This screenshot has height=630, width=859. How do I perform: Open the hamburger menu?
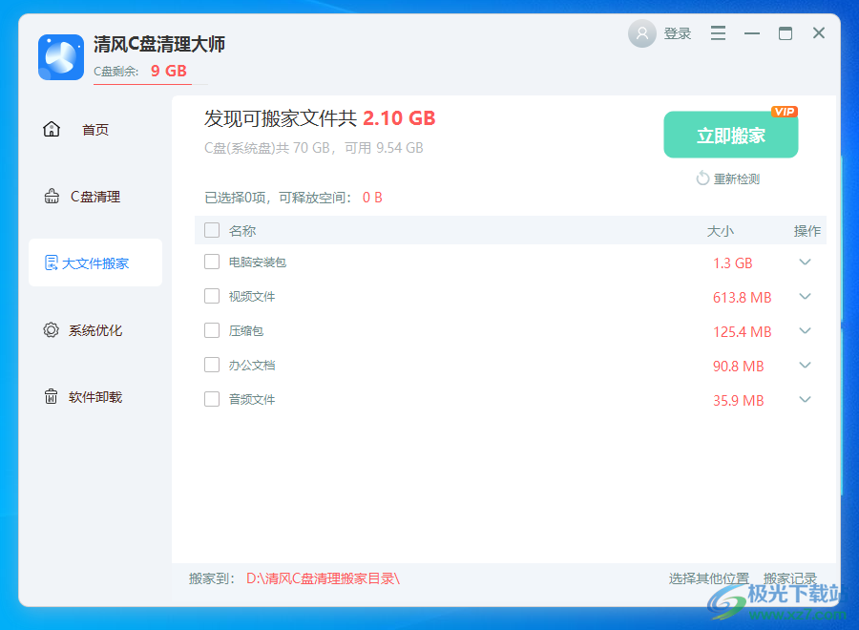tap(718, 32)
